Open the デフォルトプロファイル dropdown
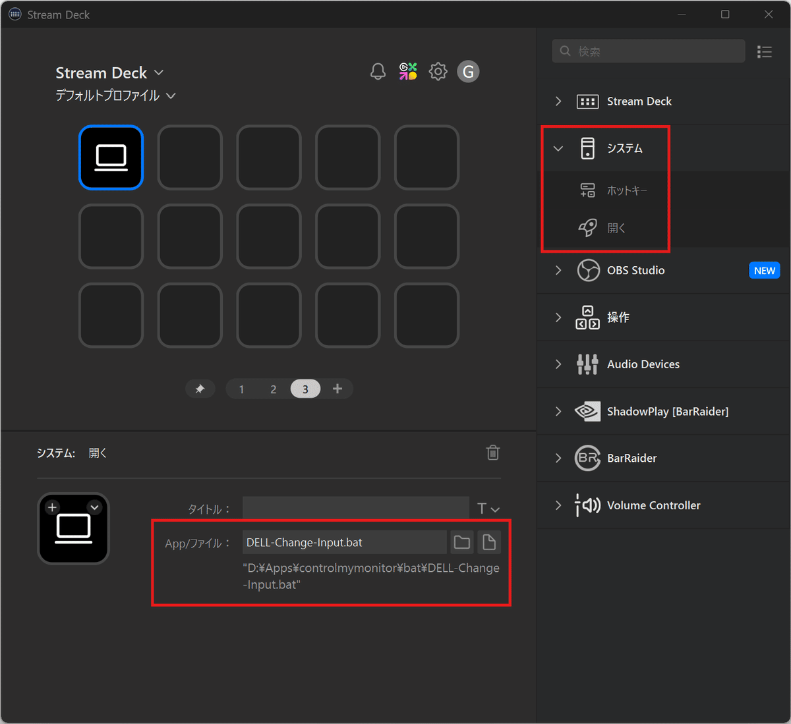This screenshot has height=724, width=791. pos(170,96)
